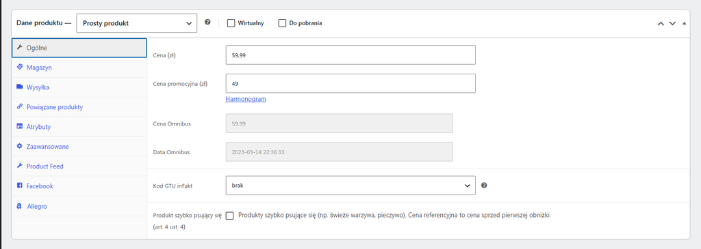Click the '(art. 4 ust. 4)' text
This screenshot has width=701, height=249.
(x=169, y=227)
